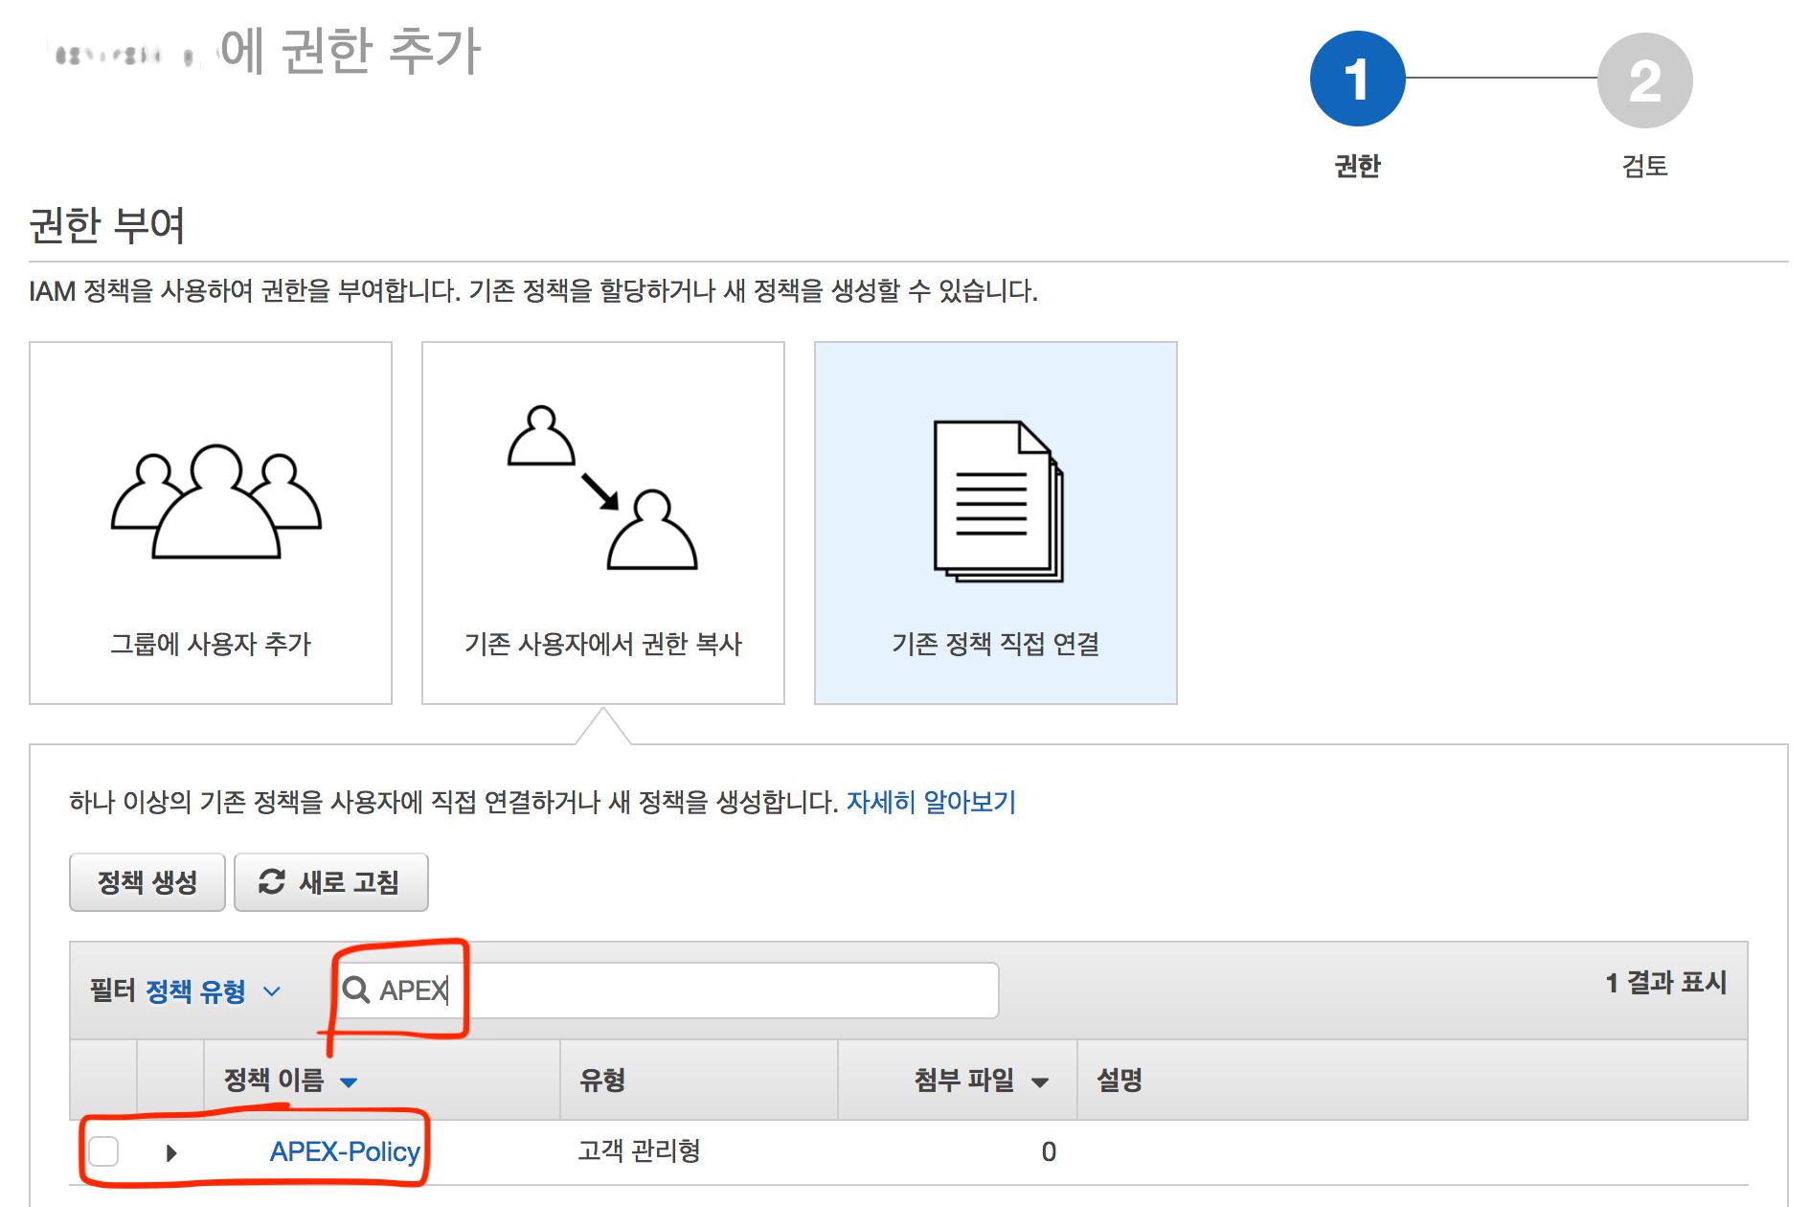Sort by 정책 이름 column arrow
1810x1207 pixels.
tap(349, 1082)
